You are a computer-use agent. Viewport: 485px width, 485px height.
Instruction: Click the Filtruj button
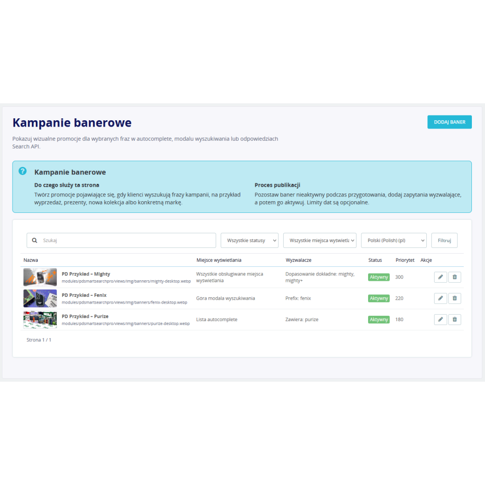click(x=444, y=241)
